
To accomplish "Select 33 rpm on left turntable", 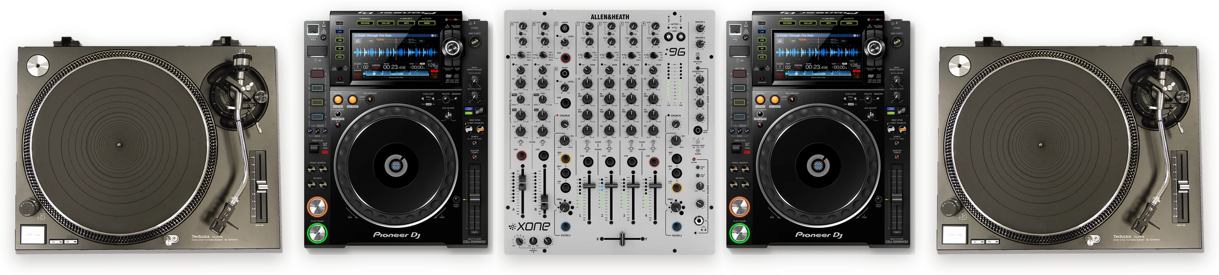I will click(55, 242).
